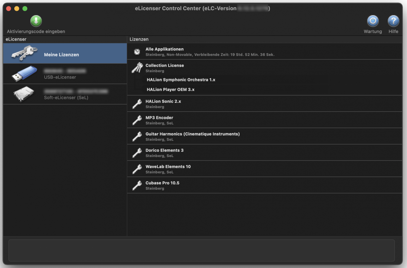The width and height of the screenshot is (407, 268).
Task: Click the key icon for HALion Sonic 2.x
Action: coord(137,104)
